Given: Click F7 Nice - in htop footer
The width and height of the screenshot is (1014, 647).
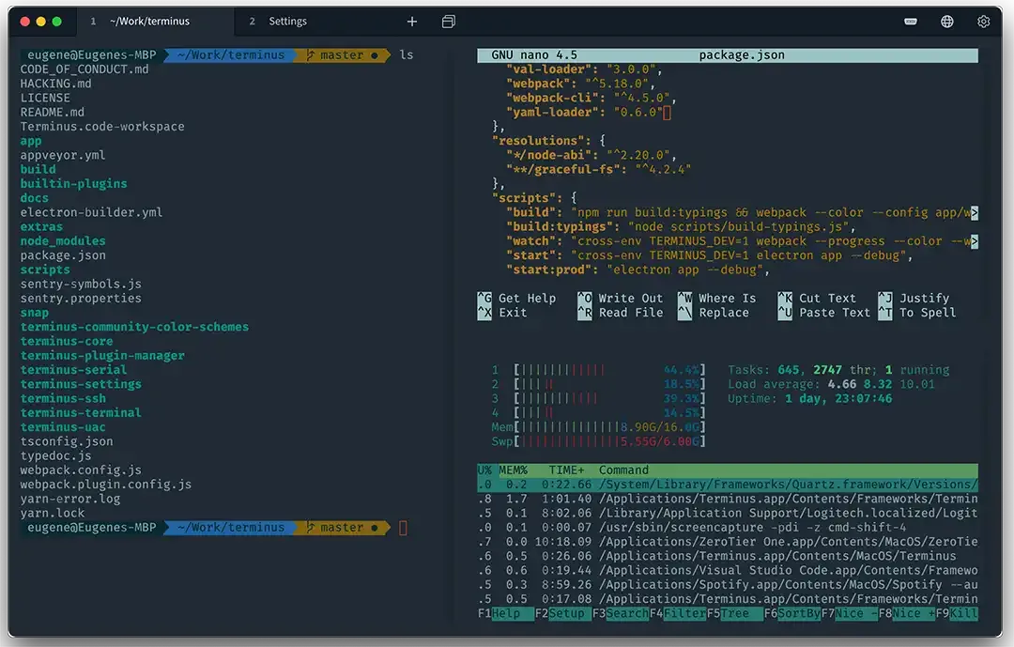Looking at the screenshot, I should (x=849, y=613).
